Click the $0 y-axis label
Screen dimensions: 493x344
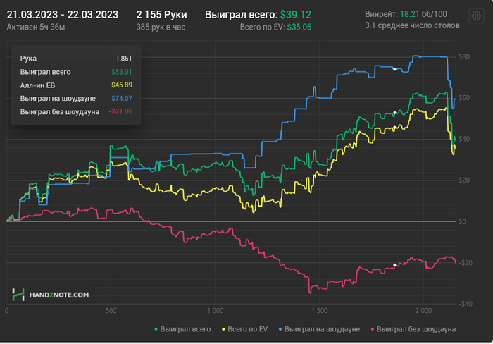tap(462, 222)
